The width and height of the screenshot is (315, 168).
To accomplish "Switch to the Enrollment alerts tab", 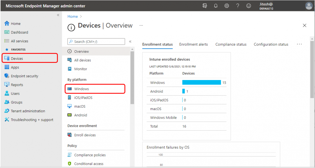I will [193, 44].
